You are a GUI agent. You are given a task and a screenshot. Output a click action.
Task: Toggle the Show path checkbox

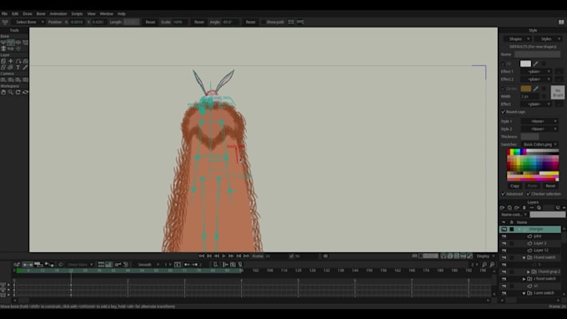[263, 22]
